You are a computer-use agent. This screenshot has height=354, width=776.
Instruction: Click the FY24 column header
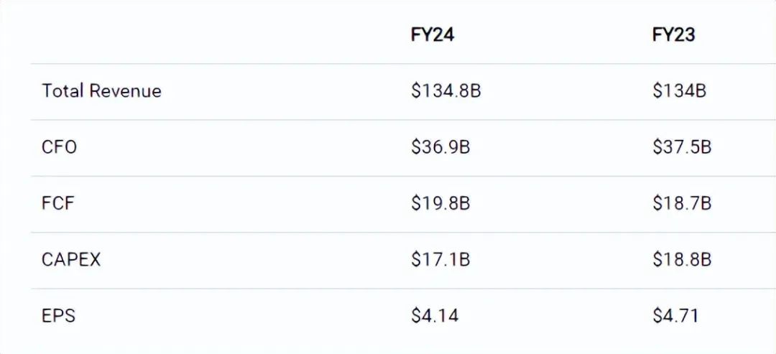tap(433, 35)
